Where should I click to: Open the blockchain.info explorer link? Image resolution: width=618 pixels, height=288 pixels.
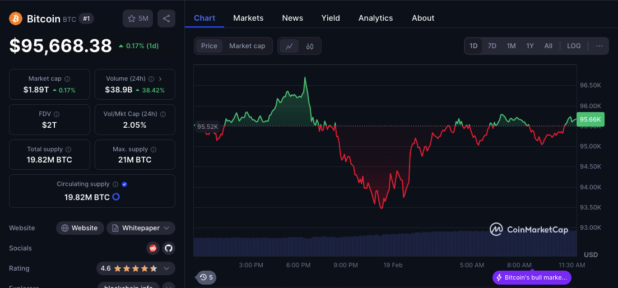(128, 286)
